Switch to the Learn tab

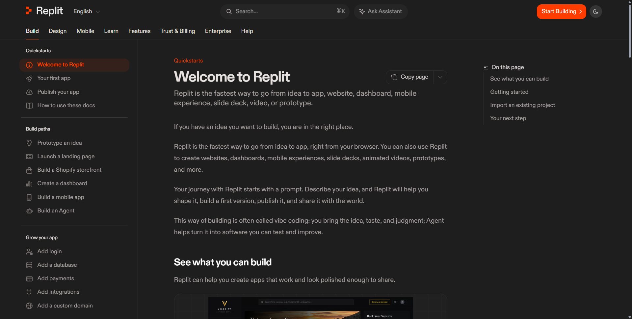(111, 31)
